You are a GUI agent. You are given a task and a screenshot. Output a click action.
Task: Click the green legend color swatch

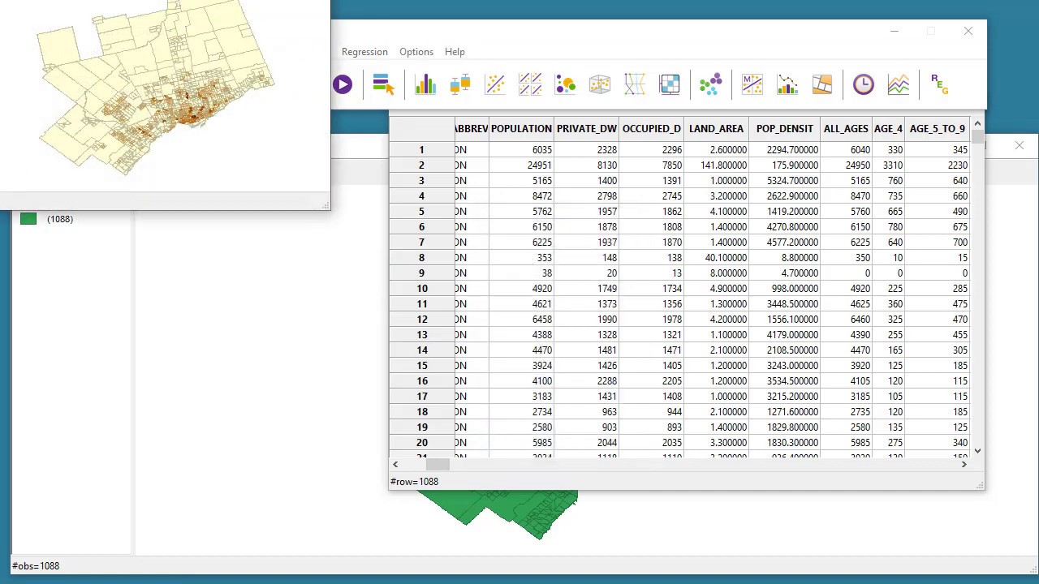click(x=28, y=219)
